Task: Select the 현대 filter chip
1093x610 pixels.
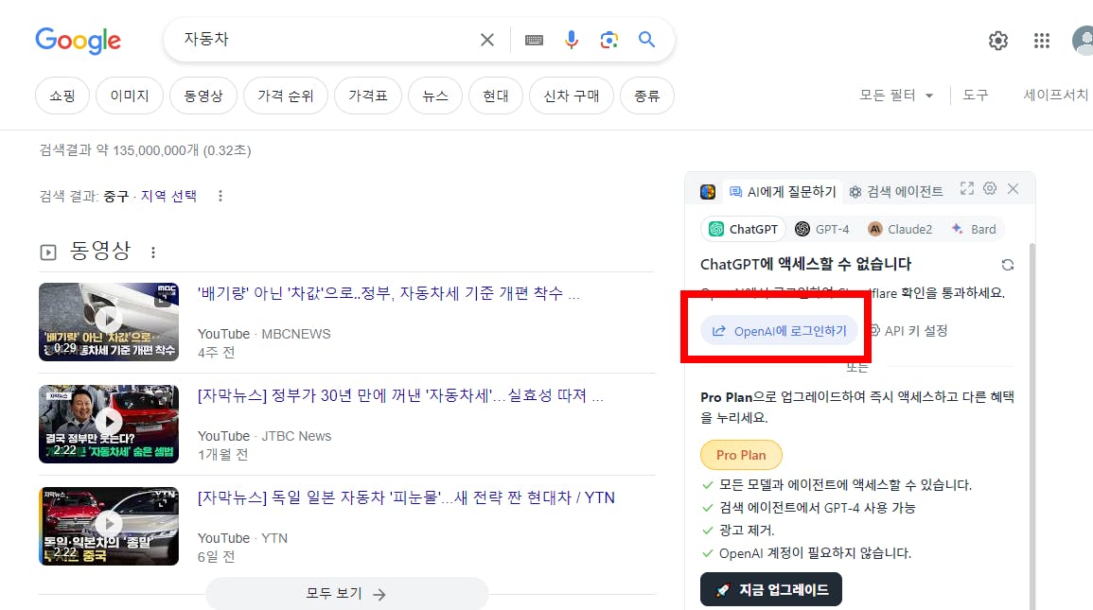Action: pyautogui.click(x=496, y=96)
